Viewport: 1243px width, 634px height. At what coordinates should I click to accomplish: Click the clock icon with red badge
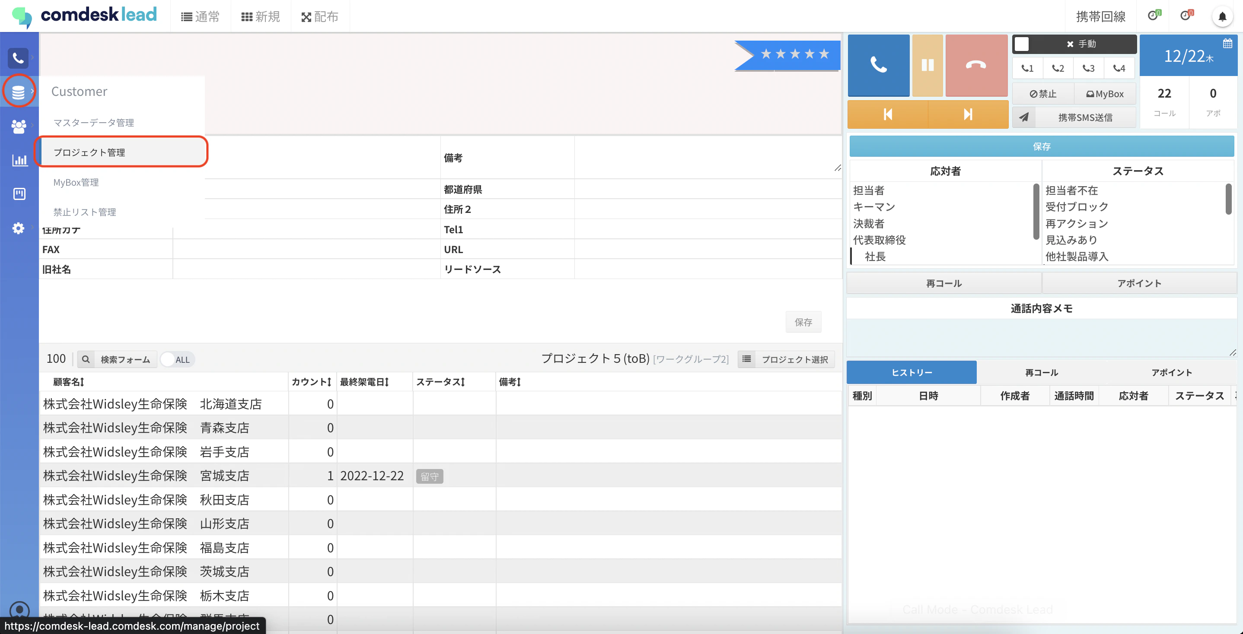click(x=1186, y=16)
